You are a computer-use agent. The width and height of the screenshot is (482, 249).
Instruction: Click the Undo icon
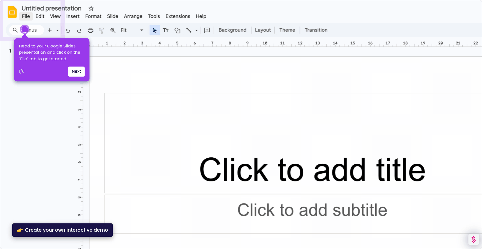click(x=68, y=30)
